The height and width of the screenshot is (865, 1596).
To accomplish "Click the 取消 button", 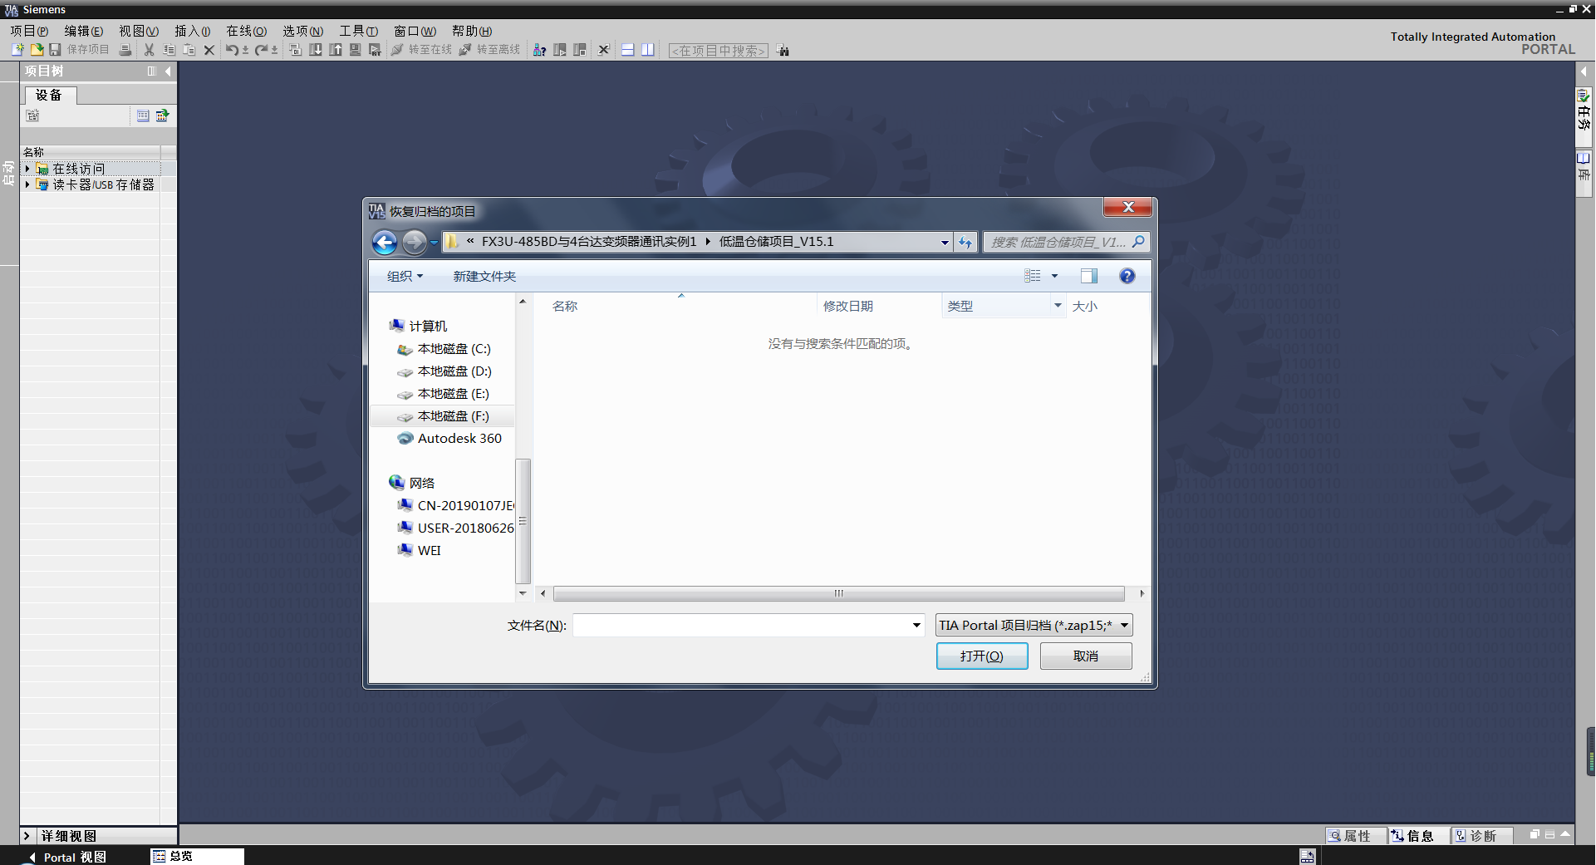I will pyautogui.click(x=1085, y=656).
